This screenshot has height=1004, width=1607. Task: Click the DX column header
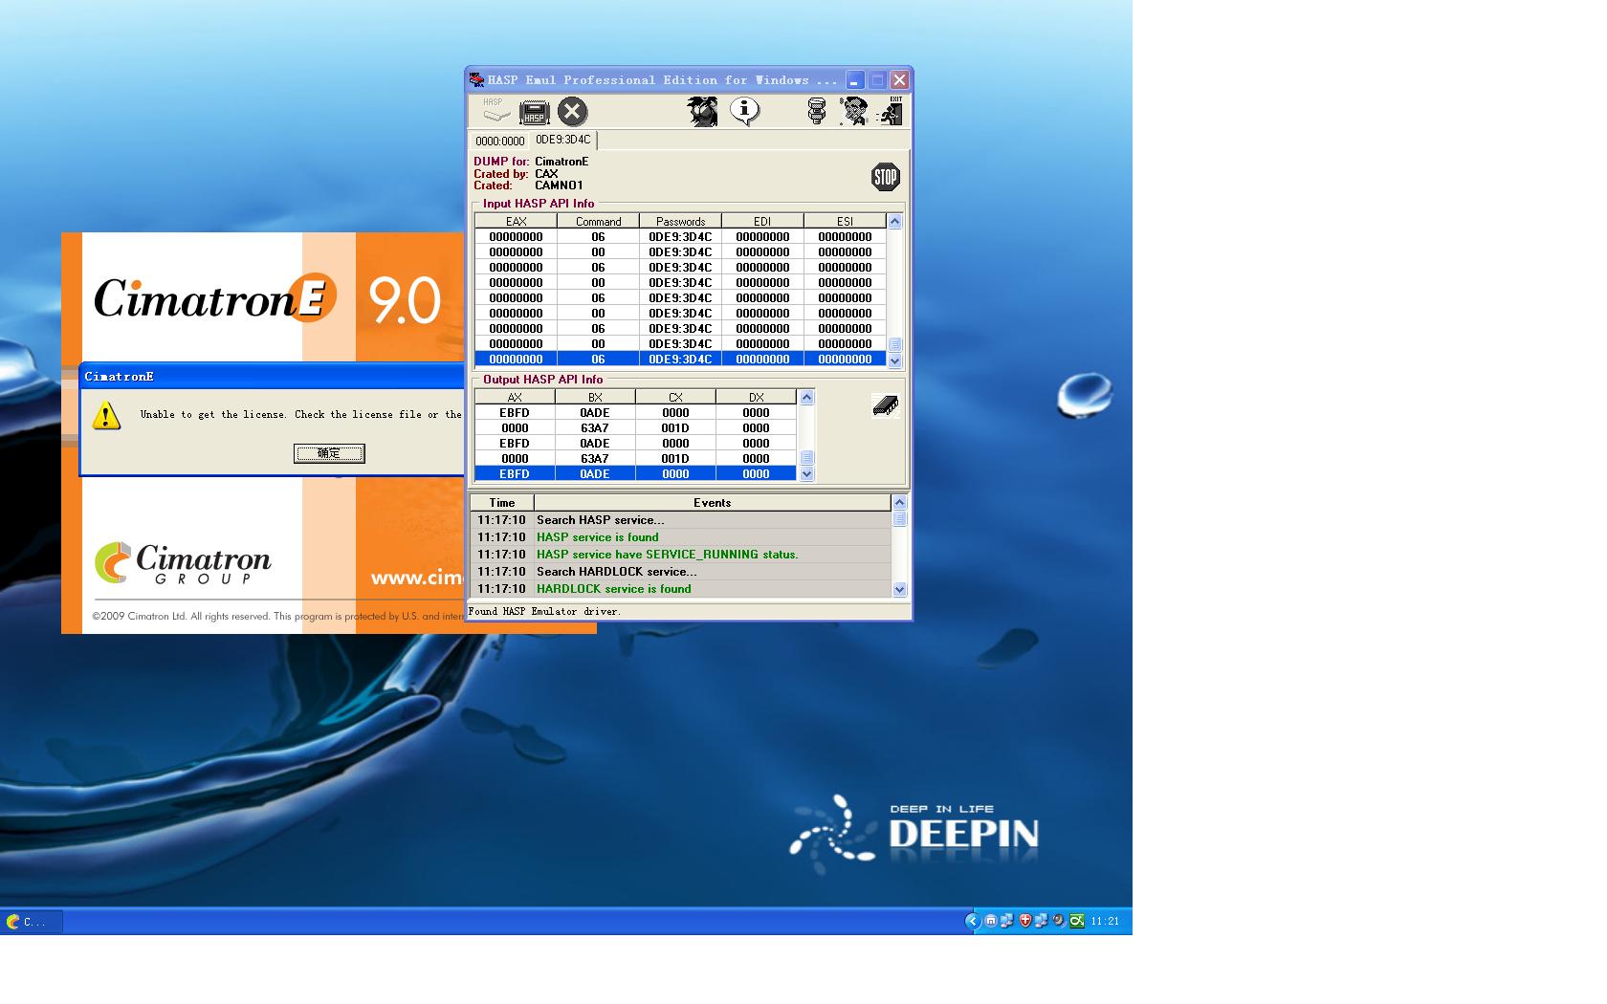pos(756,397)
